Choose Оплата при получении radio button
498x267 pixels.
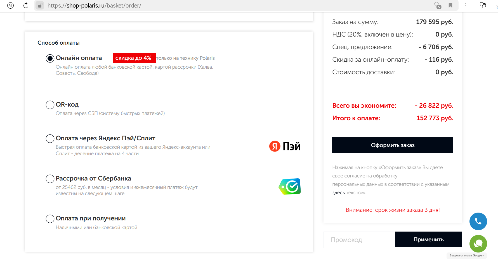(50, 219)
